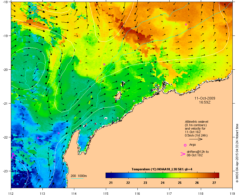The height and width of the screenshot is (195, 241).
Task: Click the dark red end of the temperature colorbar
Action: pyautogui.click(x=217, y=175)
